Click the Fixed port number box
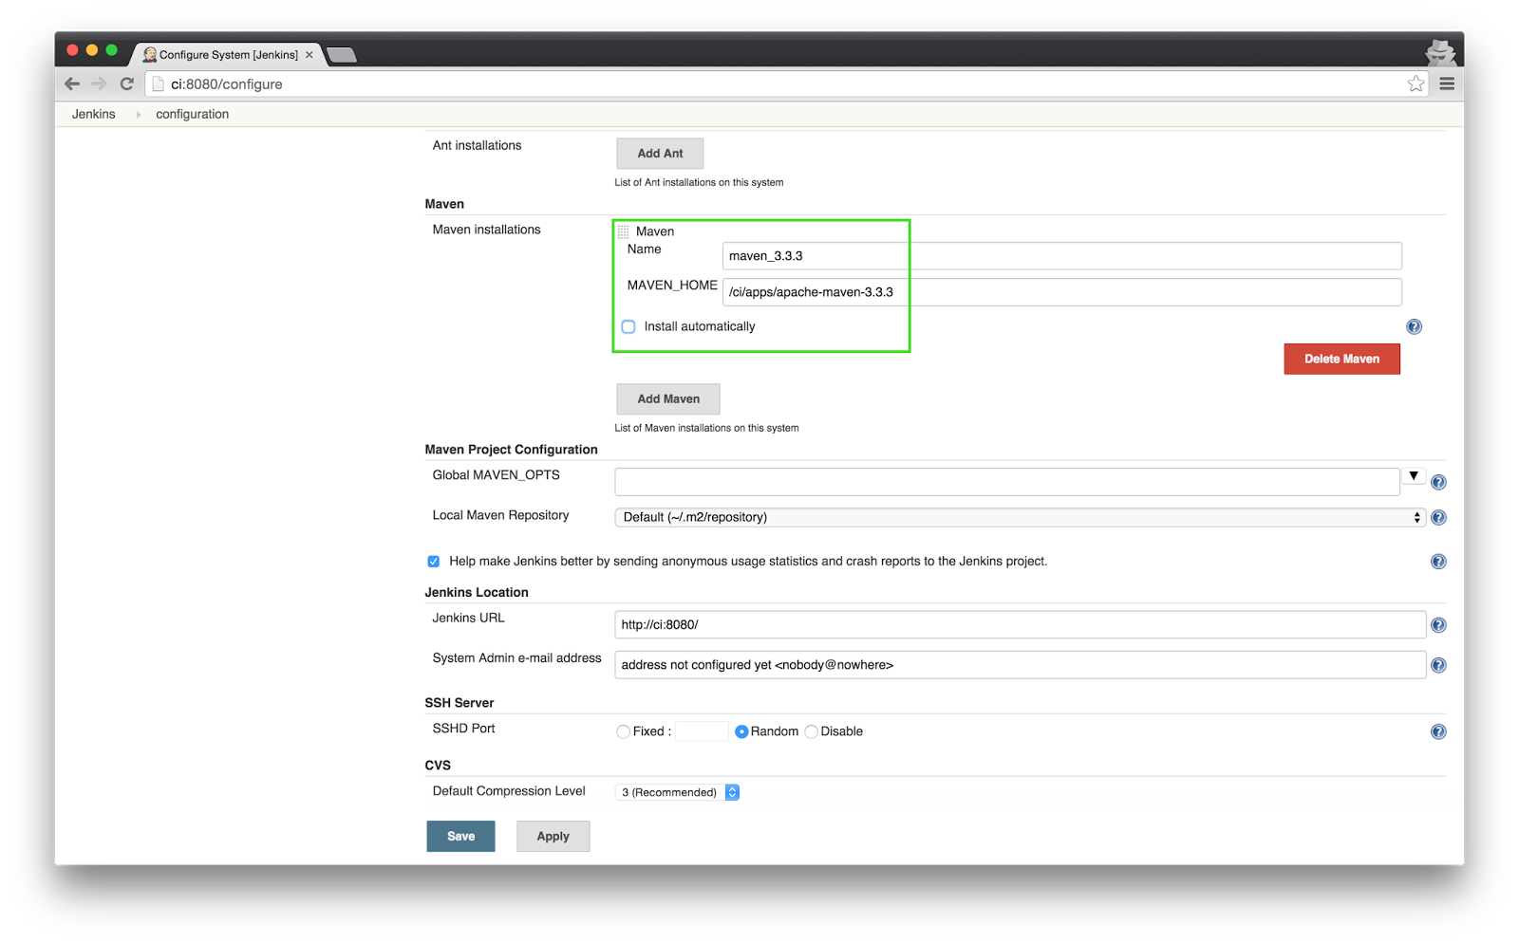The image size is (1519, 943). 702,731
